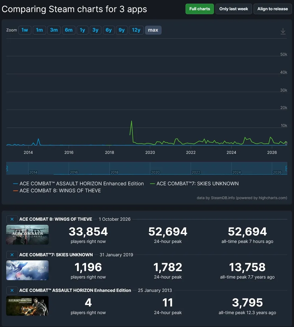
Task: Open ACE COMBAT 8: WINGS OF THEVE title link
Action: 56,219
